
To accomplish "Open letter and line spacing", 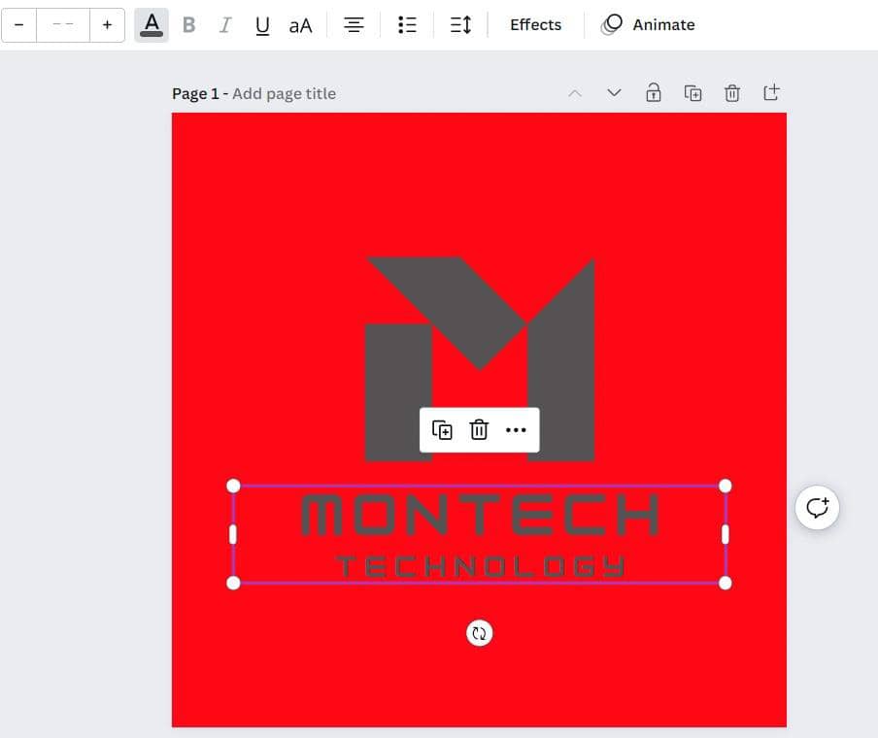I will [x=460, y=25].
